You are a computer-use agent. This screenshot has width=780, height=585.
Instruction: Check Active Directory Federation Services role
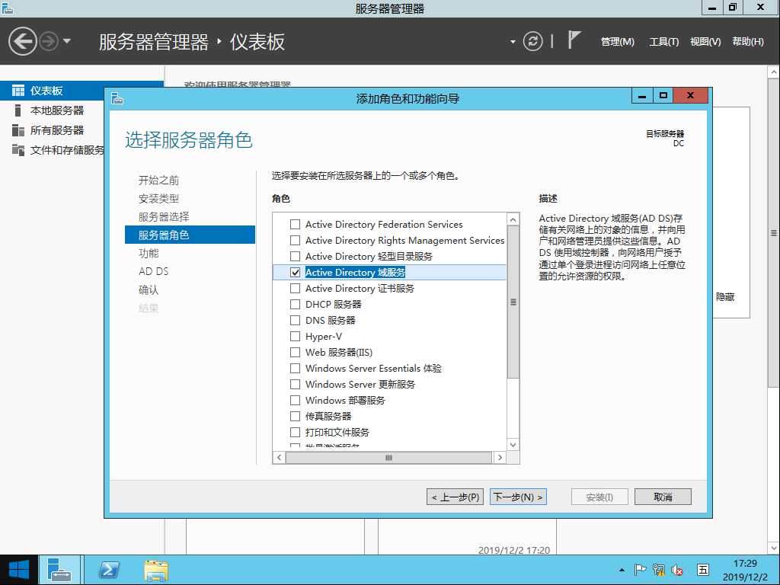295,225
